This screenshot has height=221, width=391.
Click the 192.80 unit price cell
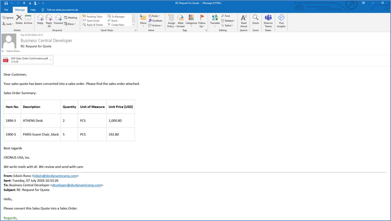(120, 134)
